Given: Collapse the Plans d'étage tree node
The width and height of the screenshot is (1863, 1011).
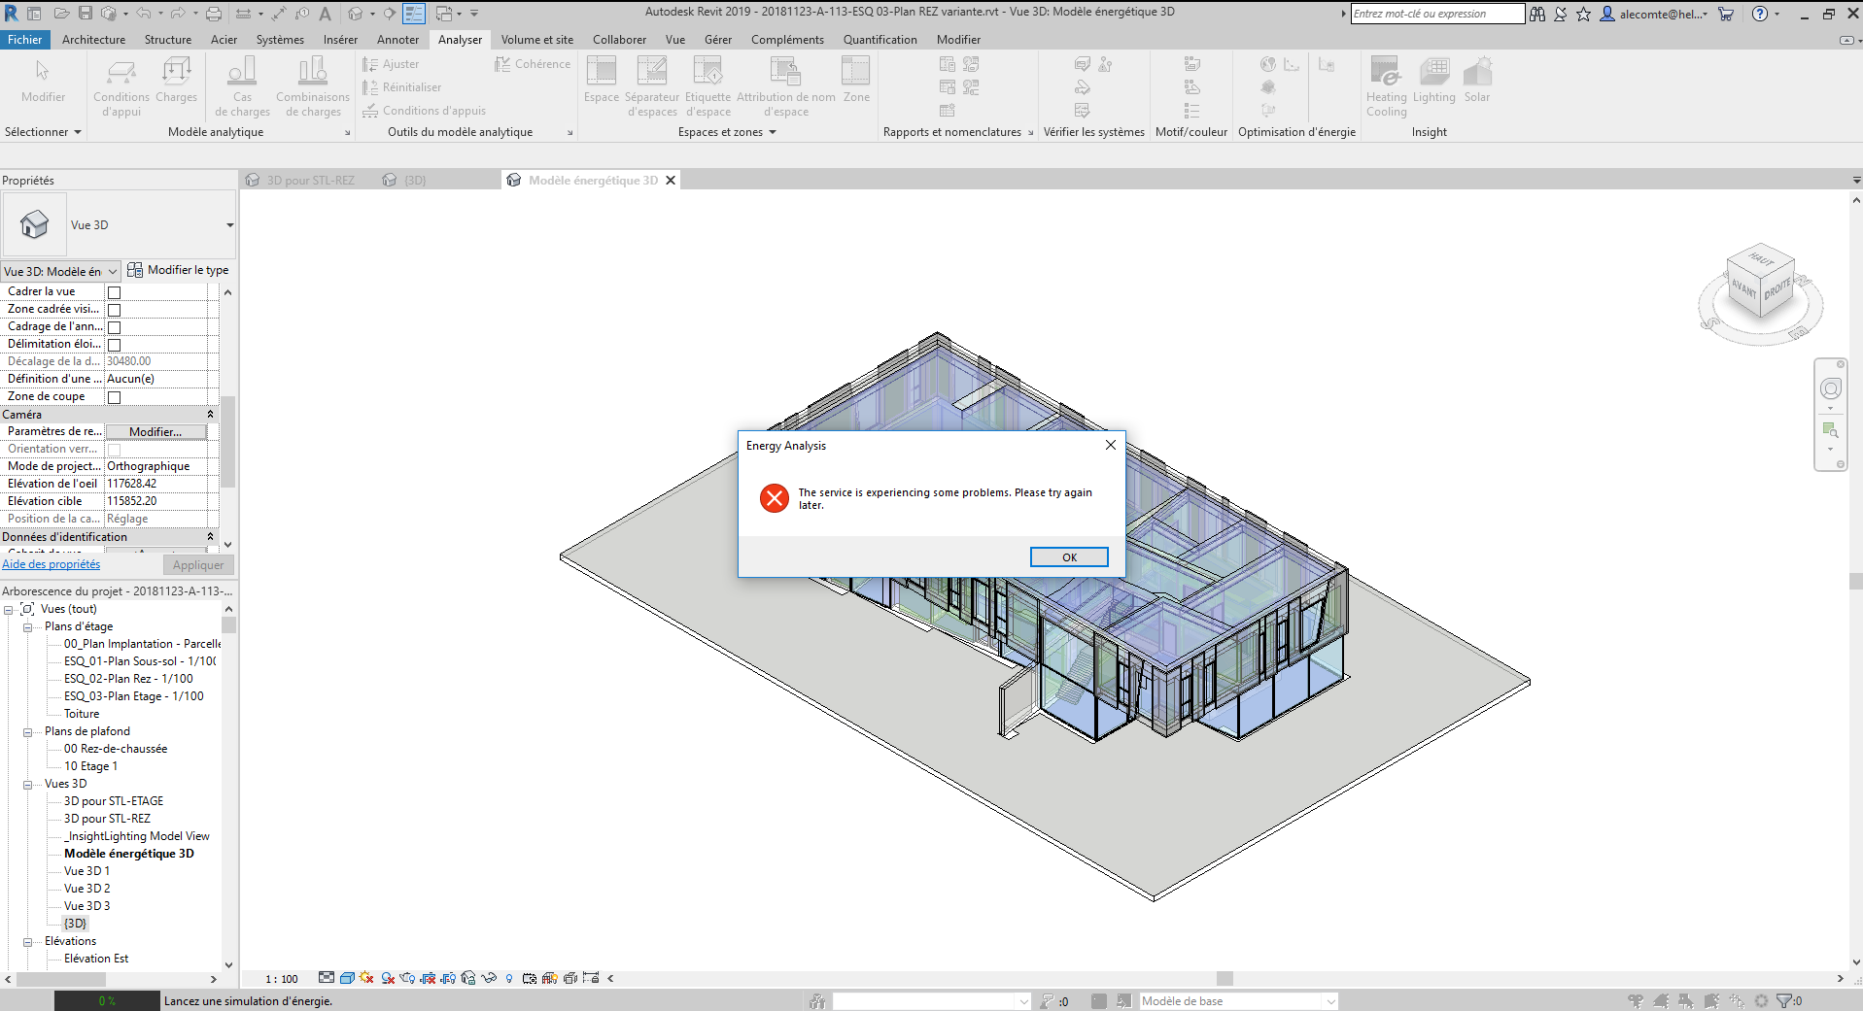Looking at the screenshot, I should 27,627.
